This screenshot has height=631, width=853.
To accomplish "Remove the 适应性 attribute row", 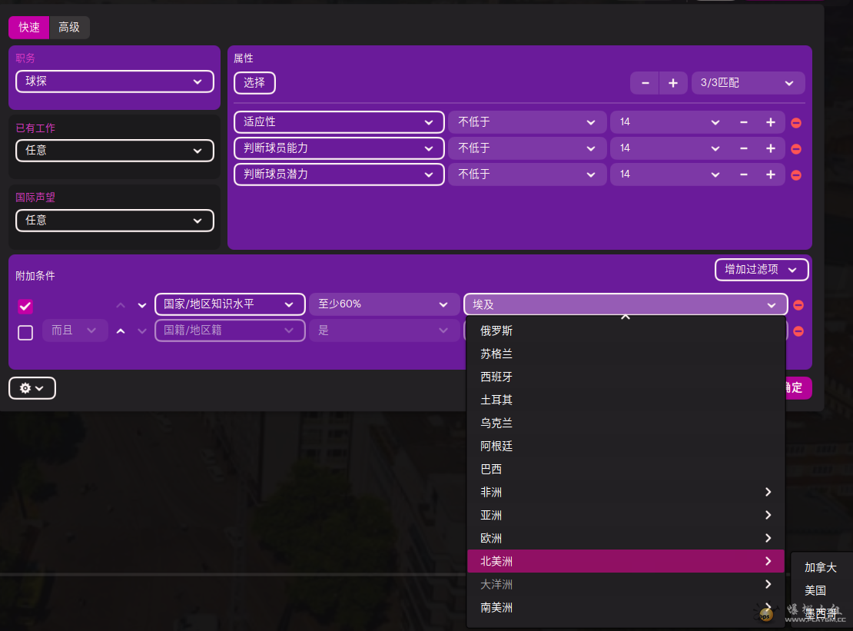I will pyautogui.click(x=796, y=123).
